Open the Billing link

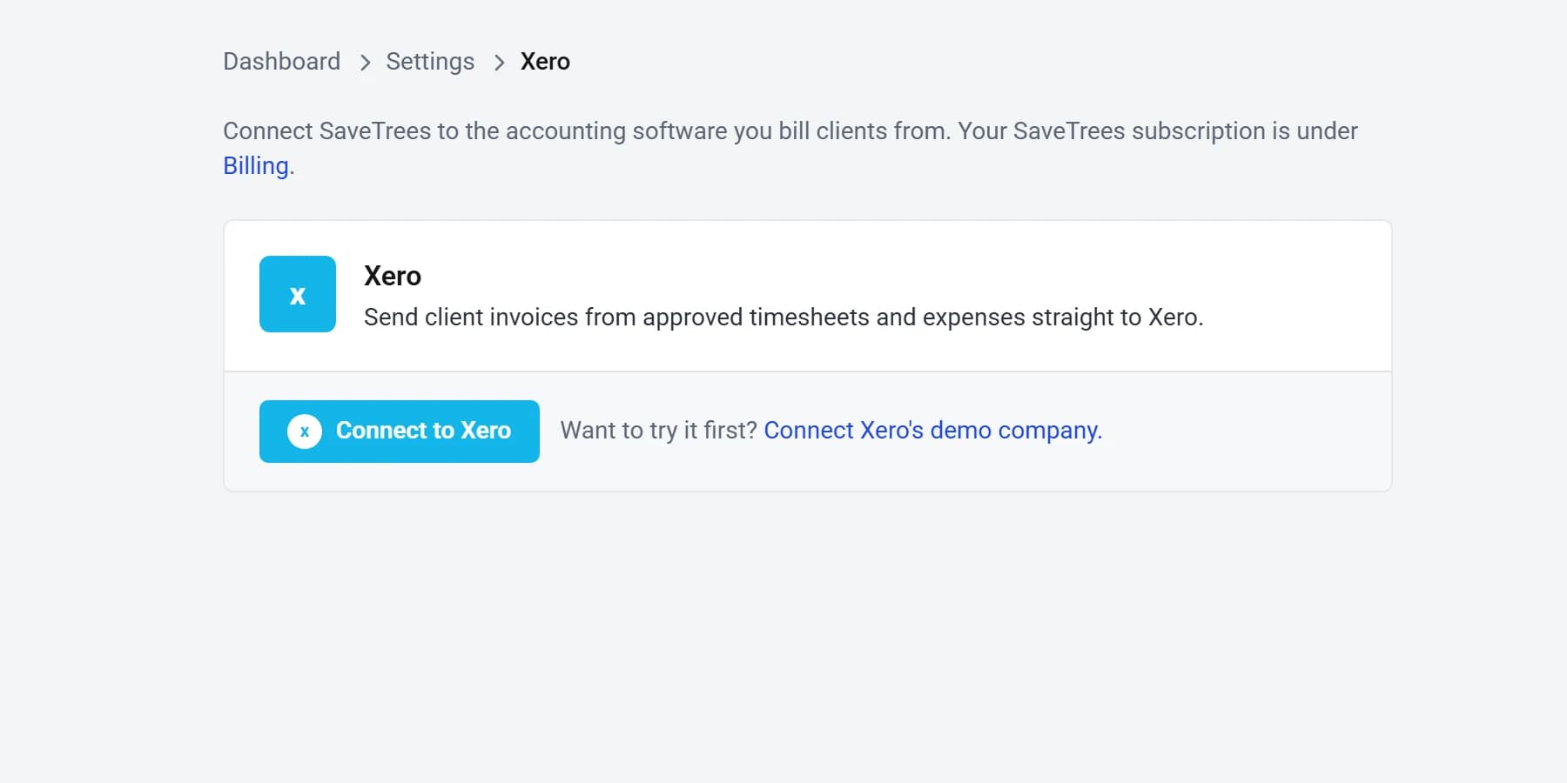(x=256, y=165)
